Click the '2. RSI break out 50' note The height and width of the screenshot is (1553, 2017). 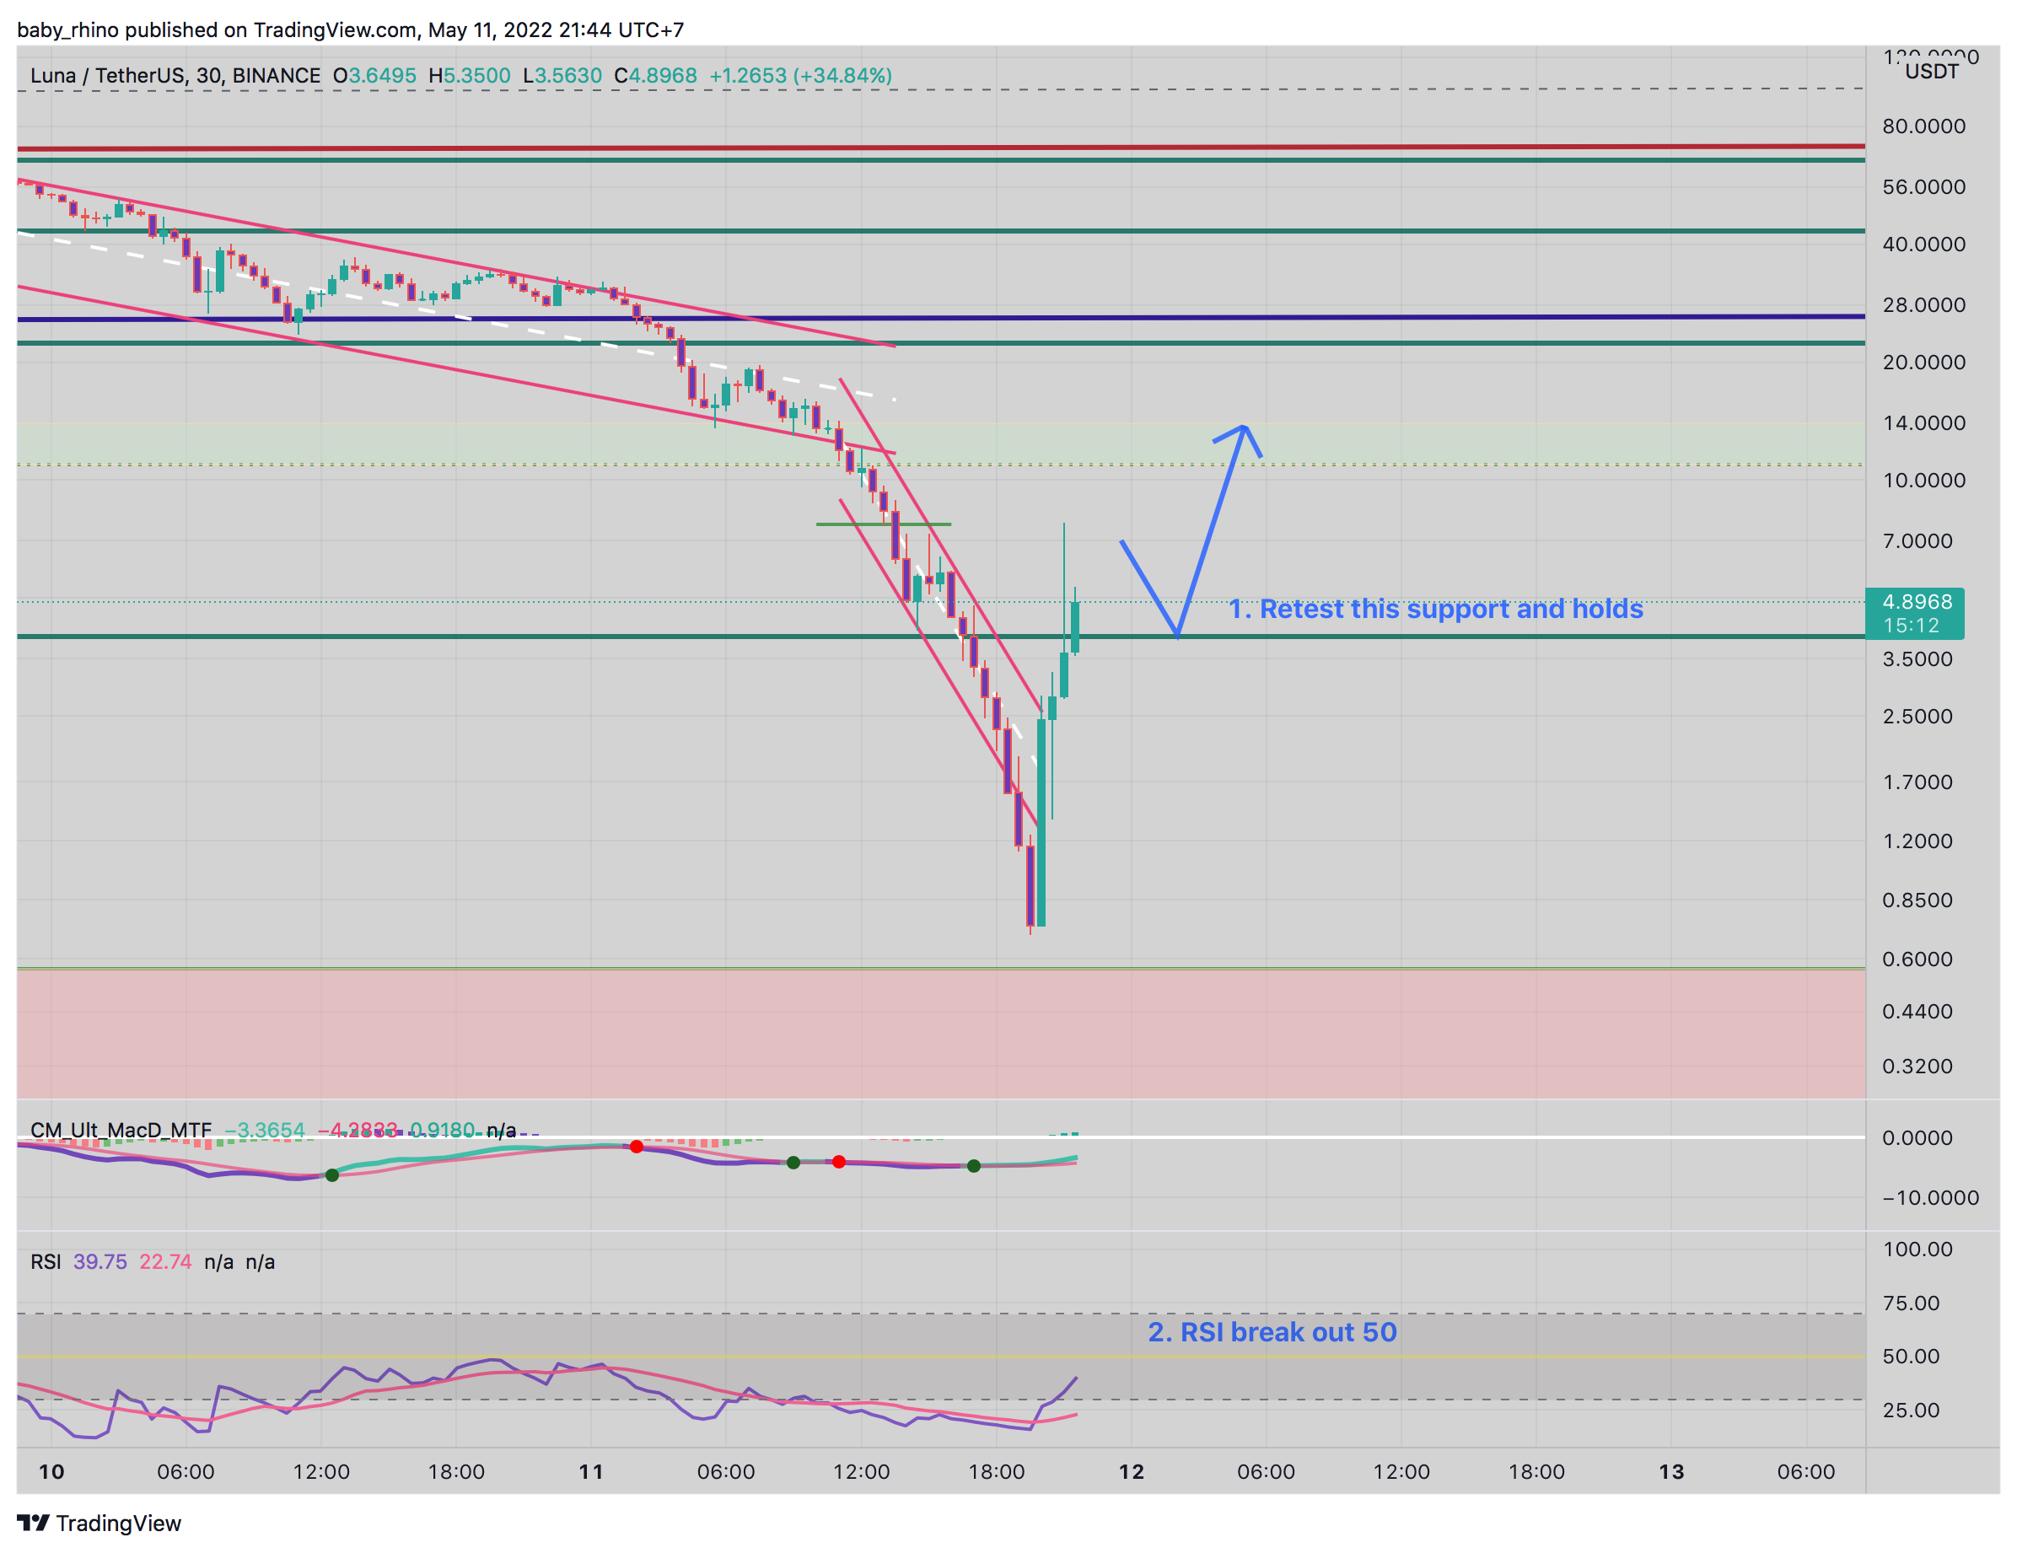tap(1272, 1331)
